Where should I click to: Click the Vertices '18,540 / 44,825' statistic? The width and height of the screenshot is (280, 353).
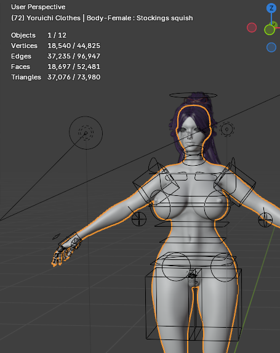pos(74,46)
